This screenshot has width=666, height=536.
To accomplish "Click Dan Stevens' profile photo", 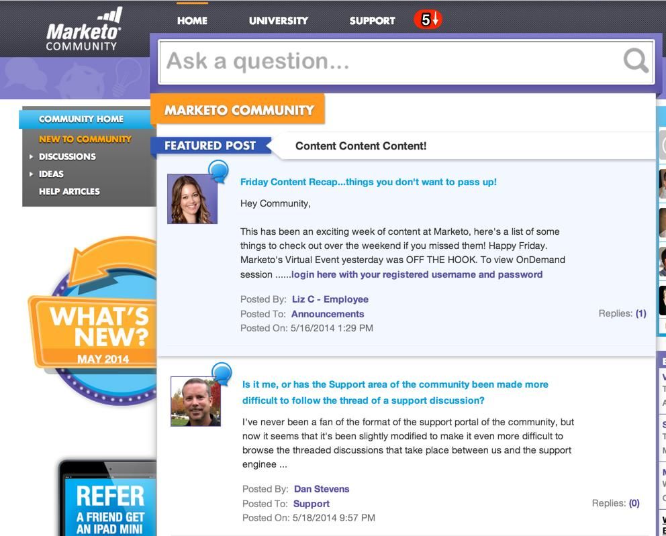I will point(196,401).
